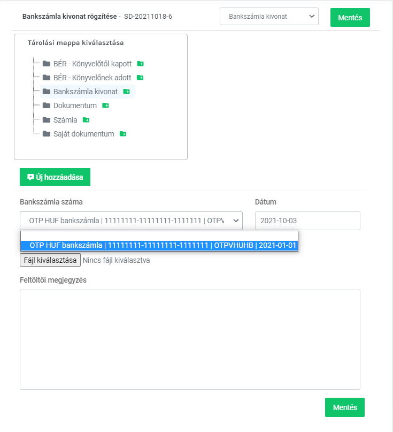This screenshot has width=393, height=432.
Task: Expand the Bankszámla száma dropdown
Action: tap(132, 221)
